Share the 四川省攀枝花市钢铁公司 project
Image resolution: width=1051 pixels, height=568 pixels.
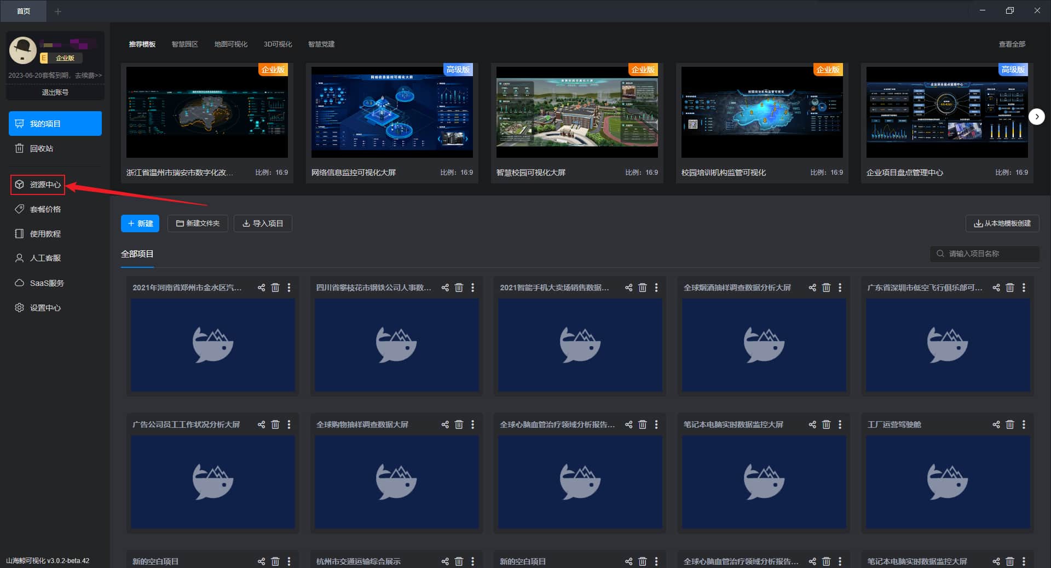pyautogui.click(x=445, y=288)
